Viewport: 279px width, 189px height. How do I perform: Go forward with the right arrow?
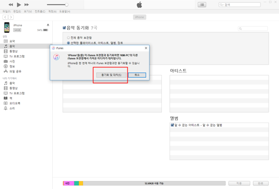point(11,17)
